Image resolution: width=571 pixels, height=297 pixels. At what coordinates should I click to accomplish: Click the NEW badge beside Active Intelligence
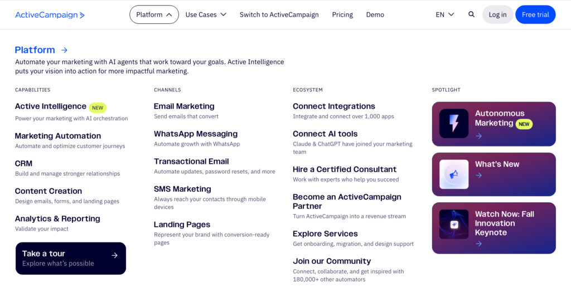(x=98, y=108)
